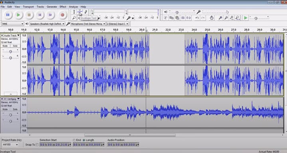Click the Paste icon in edit toolbar

click(177, 18)
